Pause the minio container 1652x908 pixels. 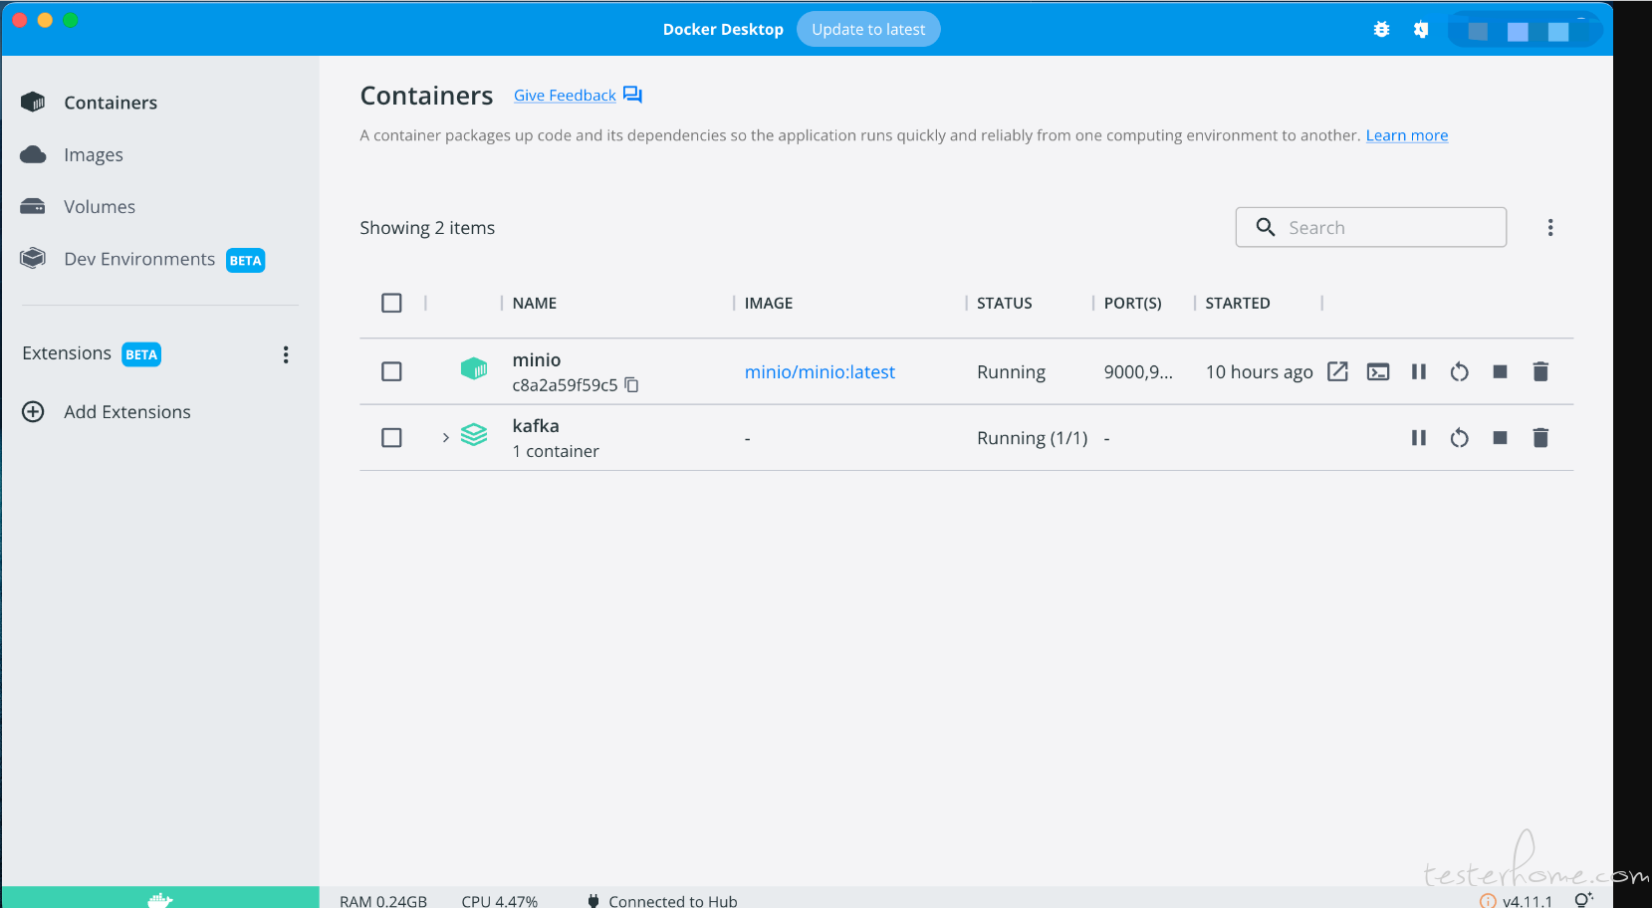tap(1419, 371)
